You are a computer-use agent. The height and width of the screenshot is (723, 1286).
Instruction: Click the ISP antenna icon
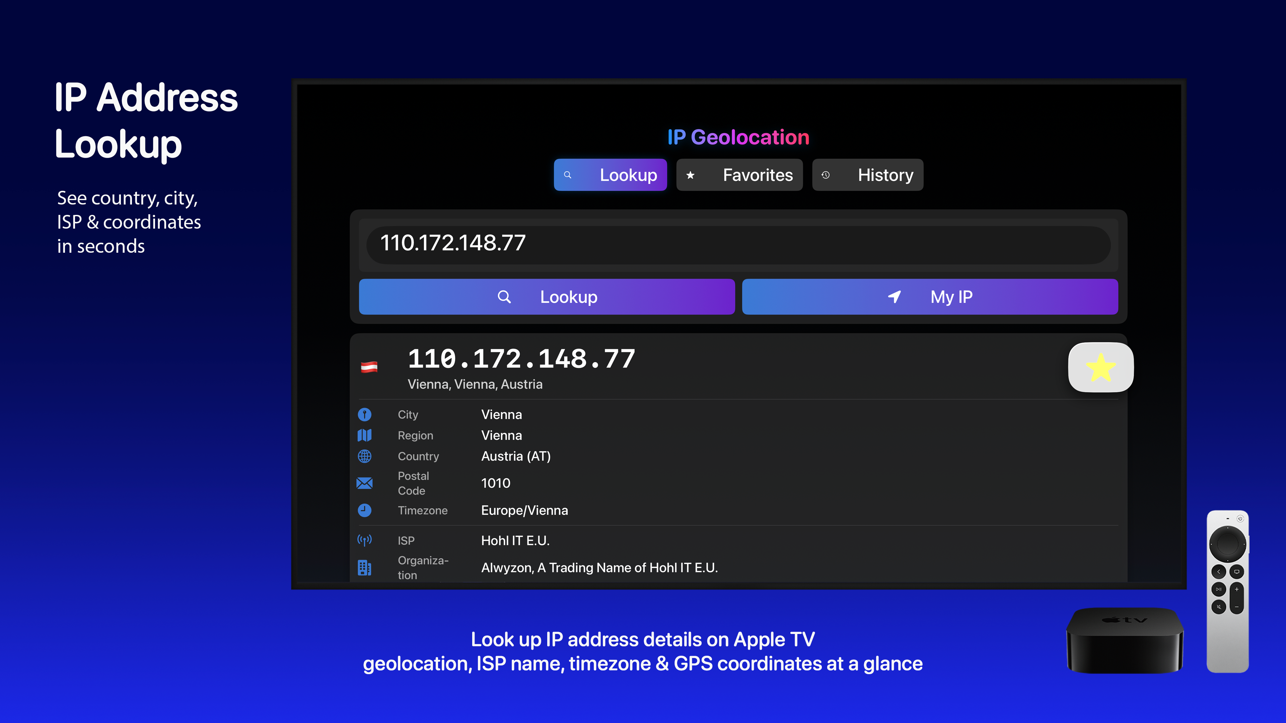point(364,540)
